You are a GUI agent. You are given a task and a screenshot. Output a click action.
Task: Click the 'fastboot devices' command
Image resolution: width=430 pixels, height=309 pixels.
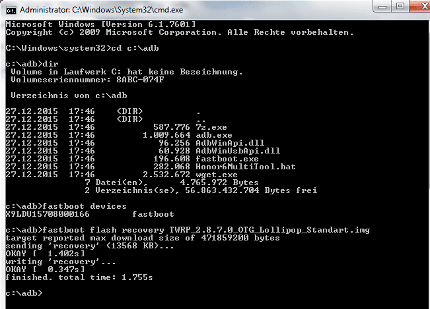(85, 206)
